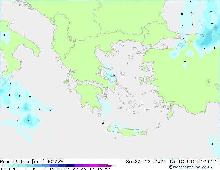Screen dimensions: 220x170
Task: Click the 'ECMWF' model label
Action: tap(56, 162)
